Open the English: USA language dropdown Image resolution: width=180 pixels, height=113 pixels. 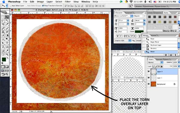[123, 40]
